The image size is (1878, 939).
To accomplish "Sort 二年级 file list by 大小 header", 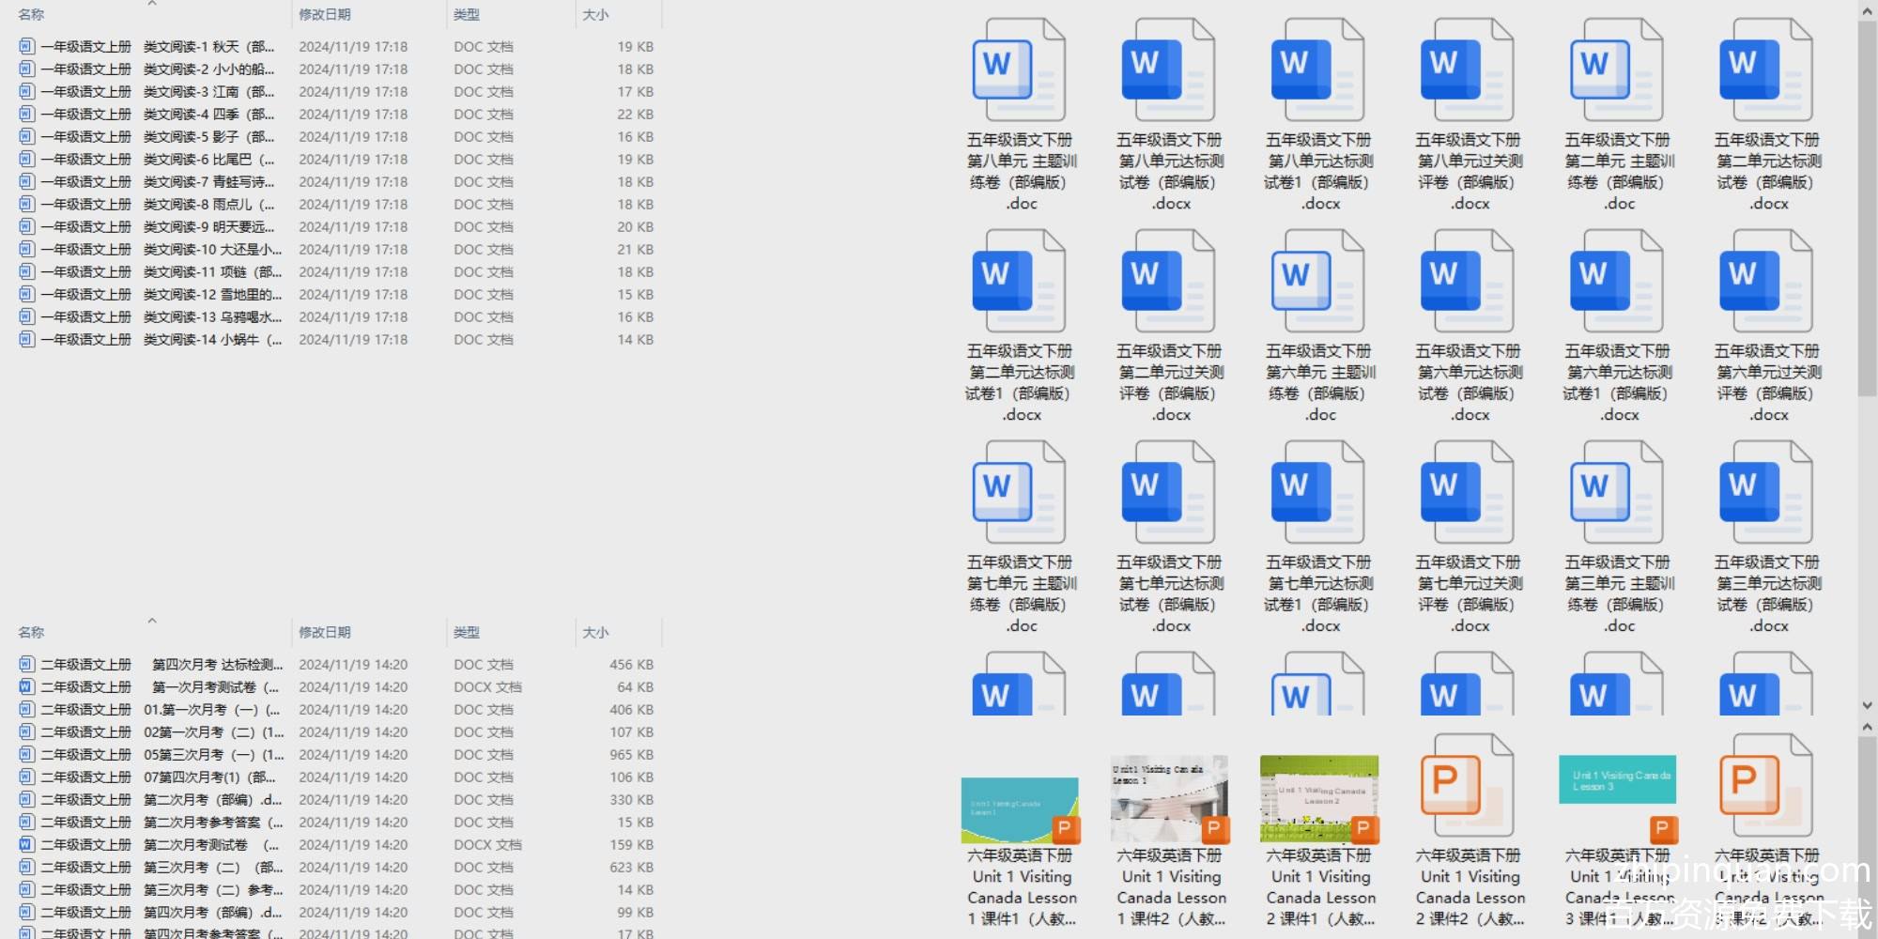I will [595, 633].
